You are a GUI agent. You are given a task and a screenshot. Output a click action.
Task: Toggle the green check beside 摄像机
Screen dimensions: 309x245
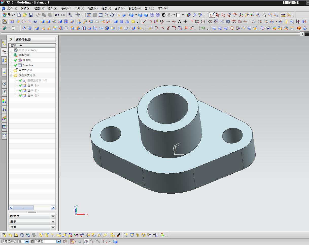16,60
